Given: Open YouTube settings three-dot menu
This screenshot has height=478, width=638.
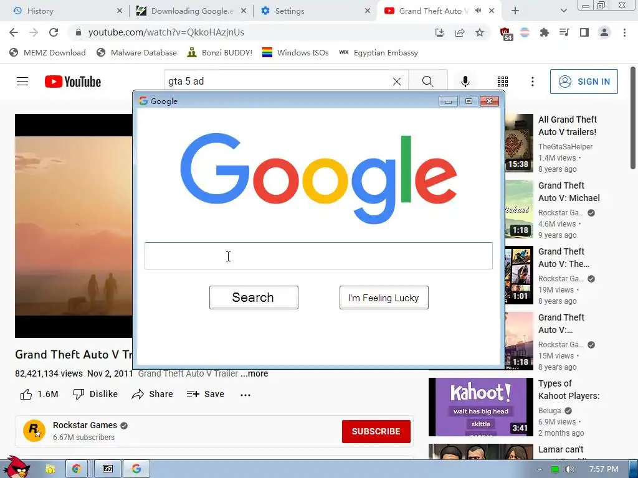Looking at the screenshot, I should pyautogui.click(x=532, y=82).
